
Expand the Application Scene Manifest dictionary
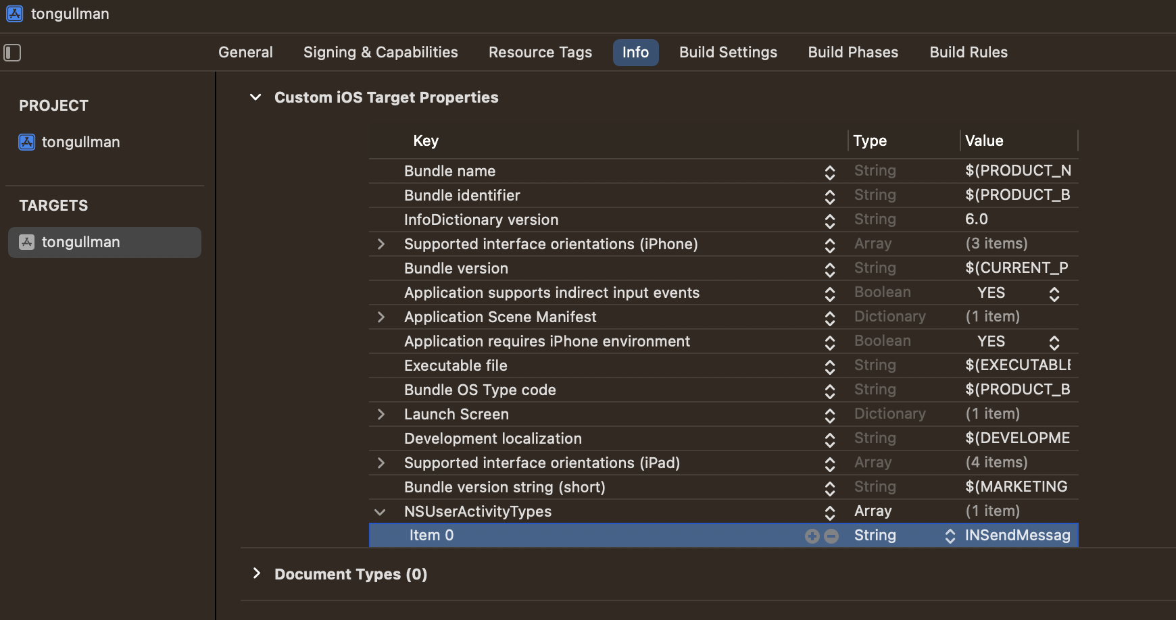pyautogui.click(x=382, y=317)
